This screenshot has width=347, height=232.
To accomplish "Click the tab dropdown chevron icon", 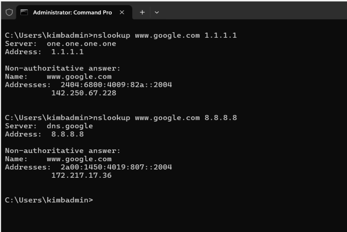I will (156, 12).
